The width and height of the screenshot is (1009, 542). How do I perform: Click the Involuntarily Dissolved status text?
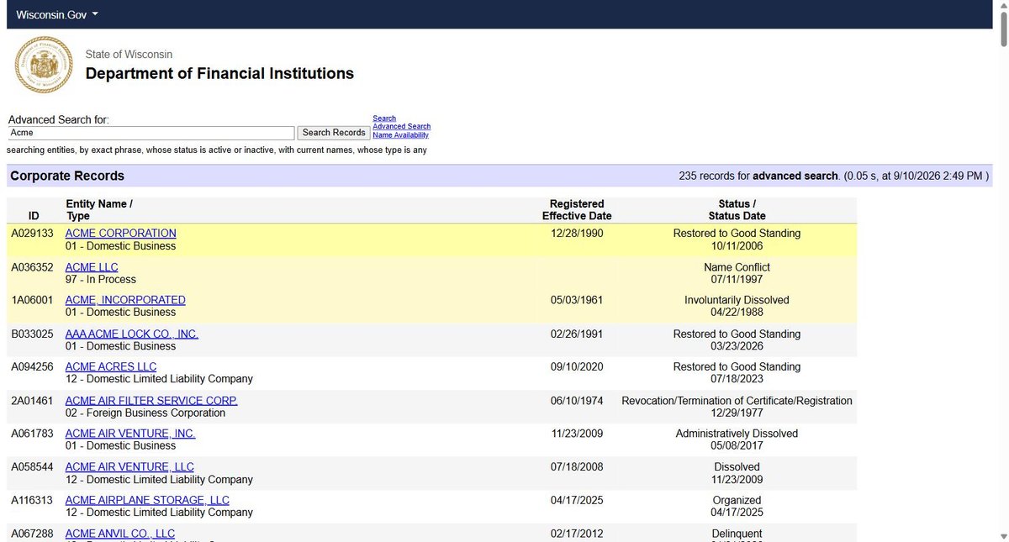click(737, 300)
